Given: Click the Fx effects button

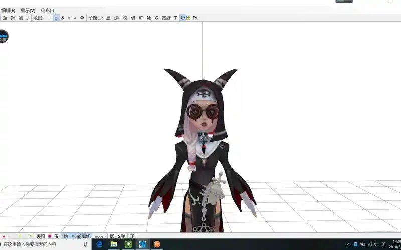Looking at the screenshot, I should (x=195, y=18).
